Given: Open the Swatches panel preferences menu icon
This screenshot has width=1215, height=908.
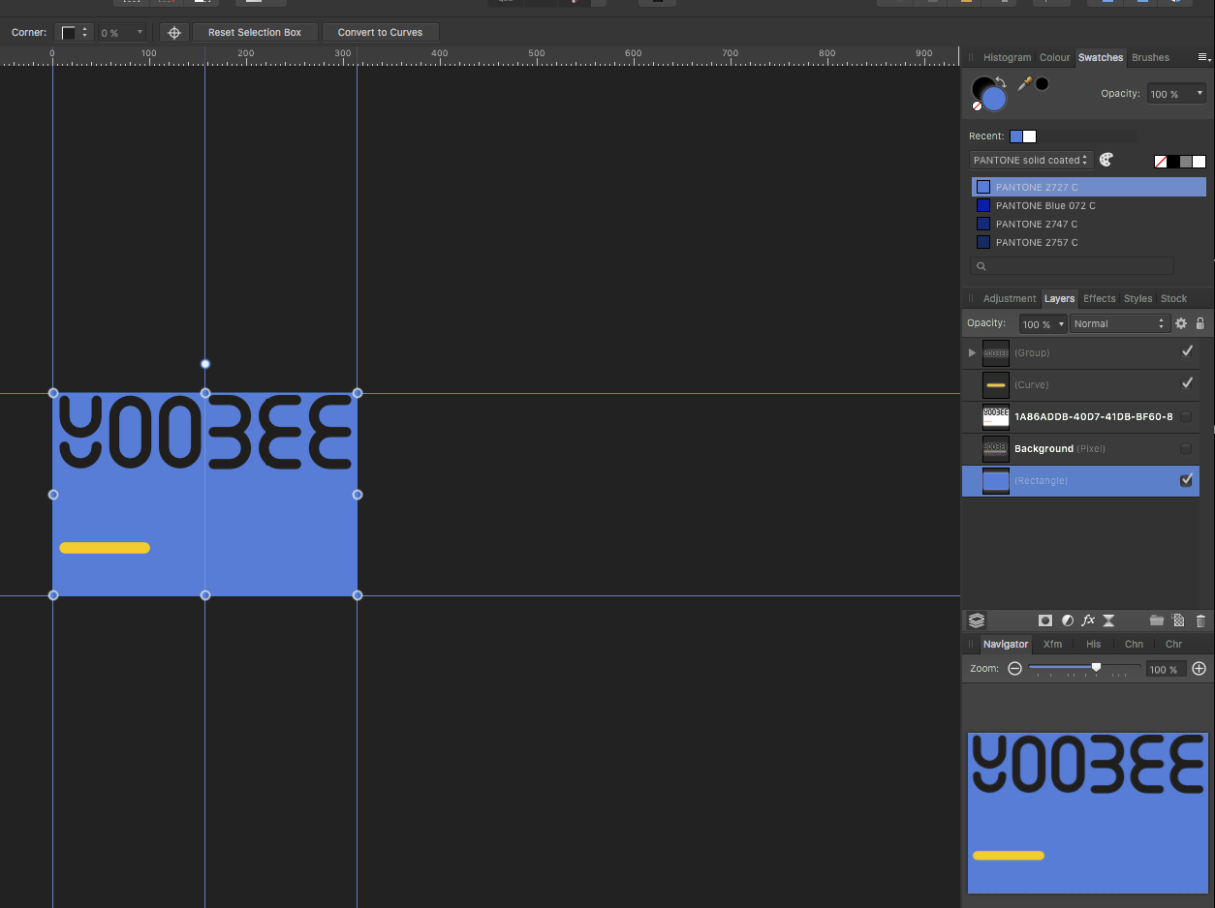Looking at the screenshot, I should click(x=1203, y=57).
